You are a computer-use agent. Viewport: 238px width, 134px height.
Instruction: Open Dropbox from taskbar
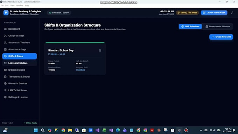coord(91,131)
